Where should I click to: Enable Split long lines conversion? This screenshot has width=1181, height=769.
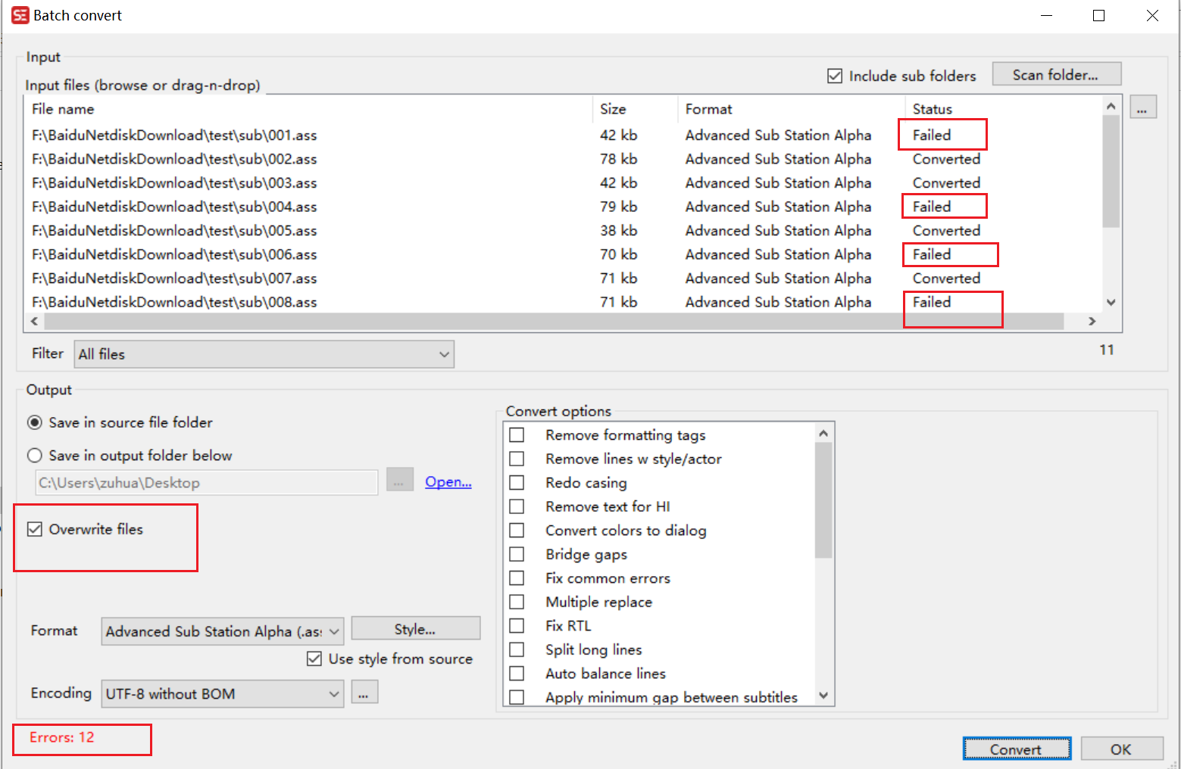coord(517,649)
